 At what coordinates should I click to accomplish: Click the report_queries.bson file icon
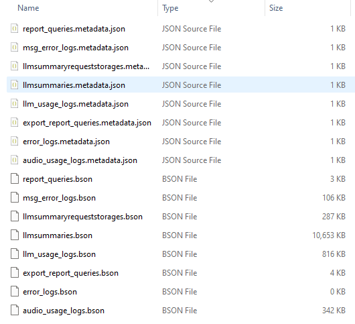[x=15, y=179]
